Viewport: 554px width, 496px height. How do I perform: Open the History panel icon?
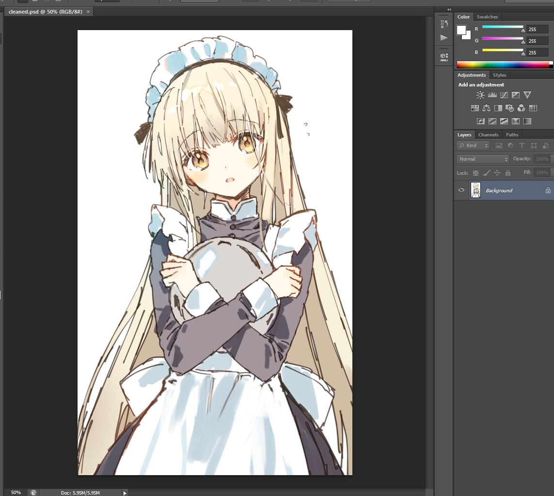coord(444,24)
